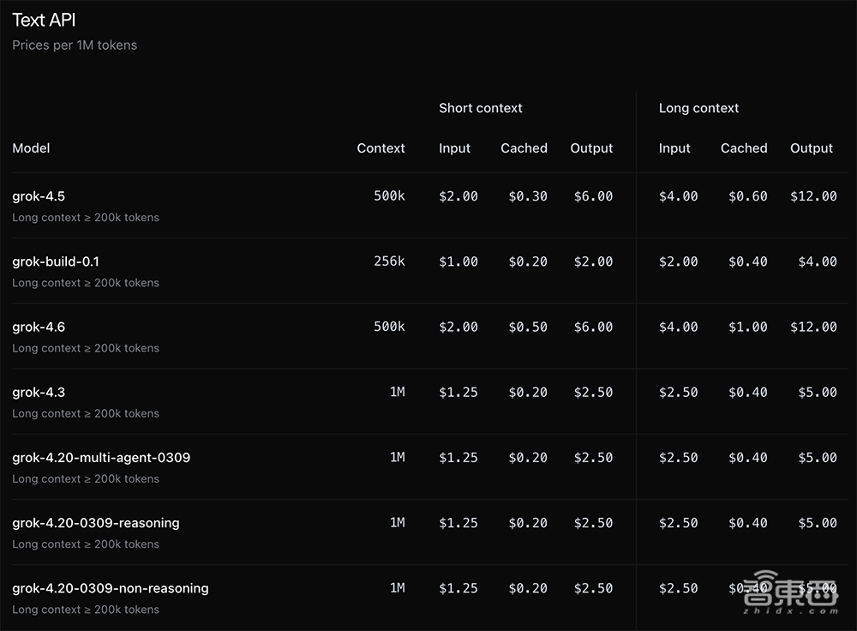Select the 1M context value for grok-4.20-multi-agent-0309
Screen dimensions: 857x631
pyautogui.click(x=398, y=457)
